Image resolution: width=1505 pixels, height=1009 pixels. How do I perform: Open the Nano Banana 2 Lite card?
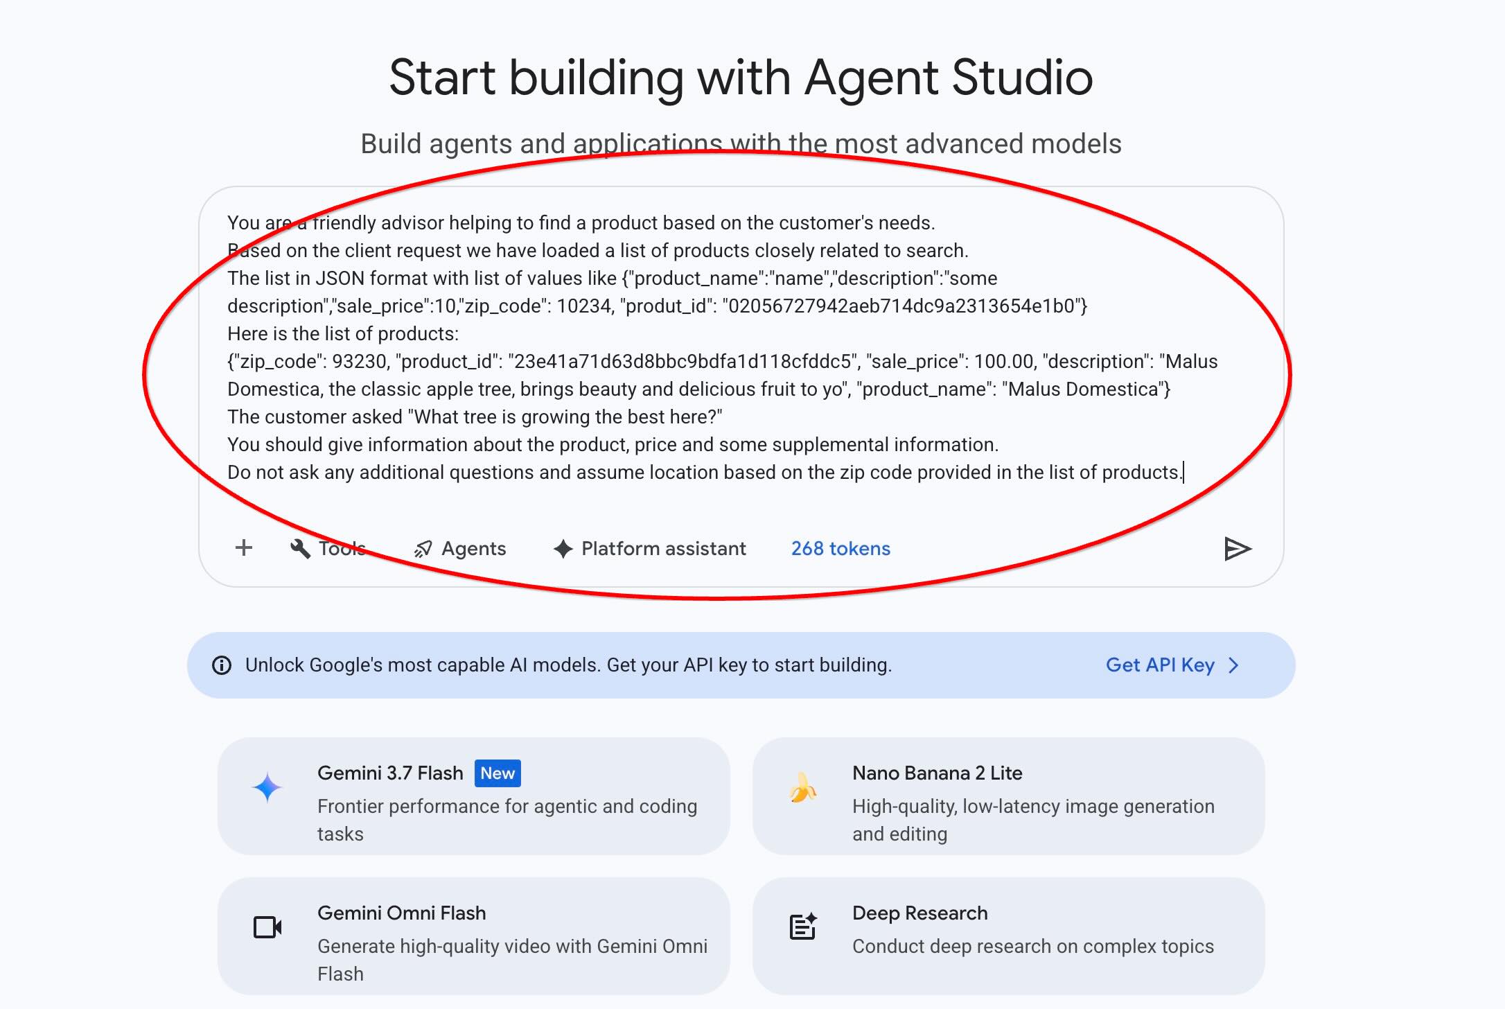pos(1008,796)
